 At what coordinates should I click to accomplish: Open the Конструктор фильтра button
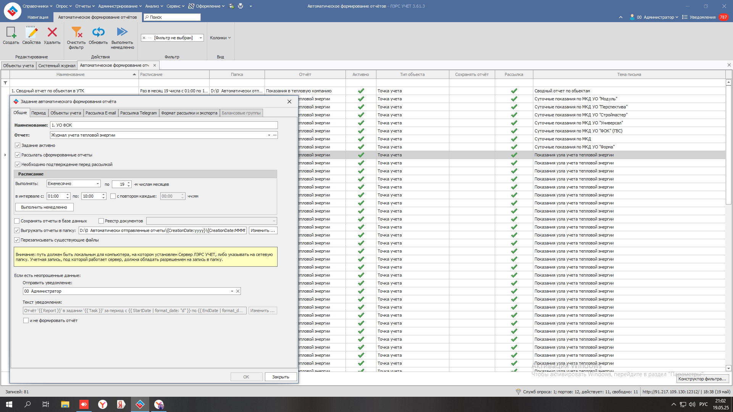coord(702,379)
